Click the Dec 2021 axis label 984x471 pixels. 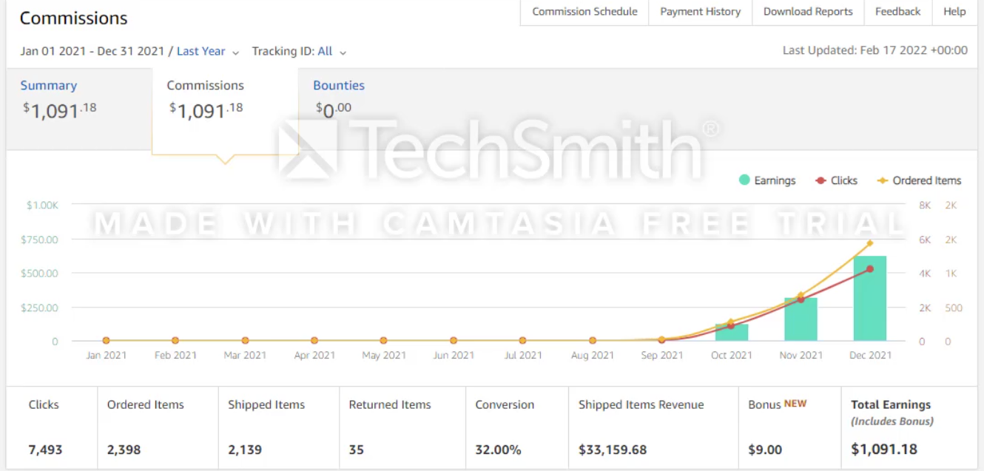click(x=871, y=355)
